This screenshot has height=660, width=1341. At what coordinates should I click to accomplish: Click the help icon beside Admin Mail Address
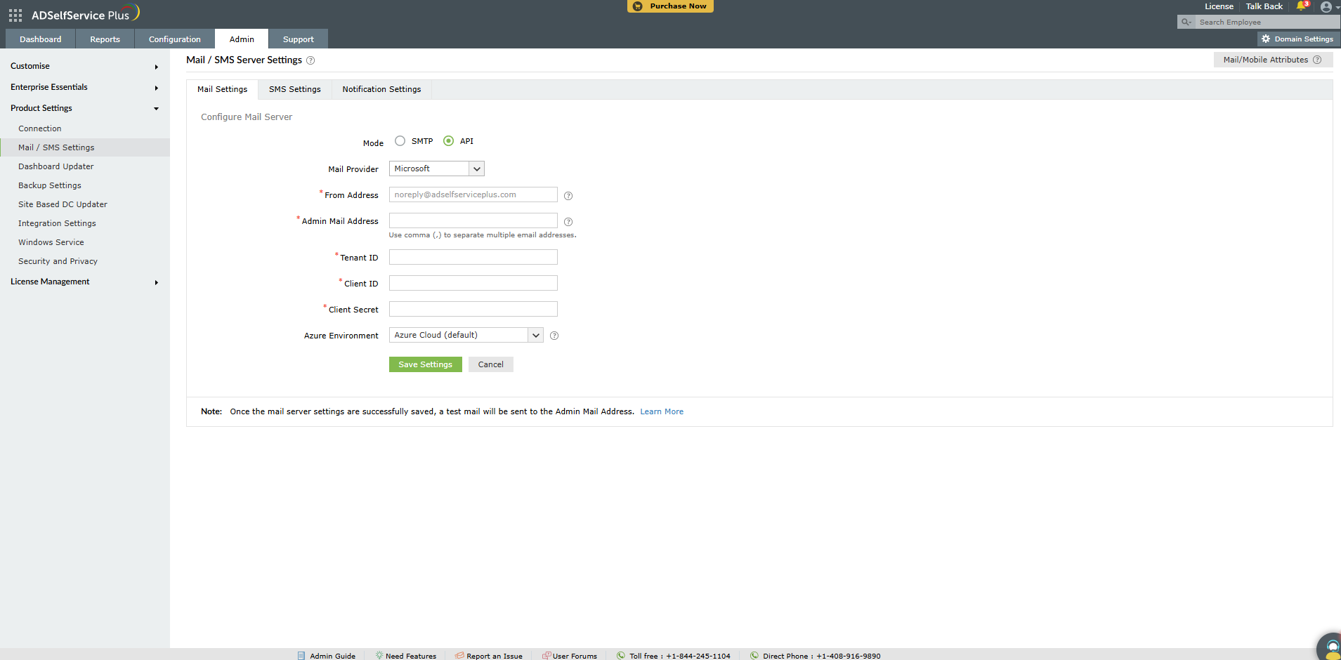[568, 221]
